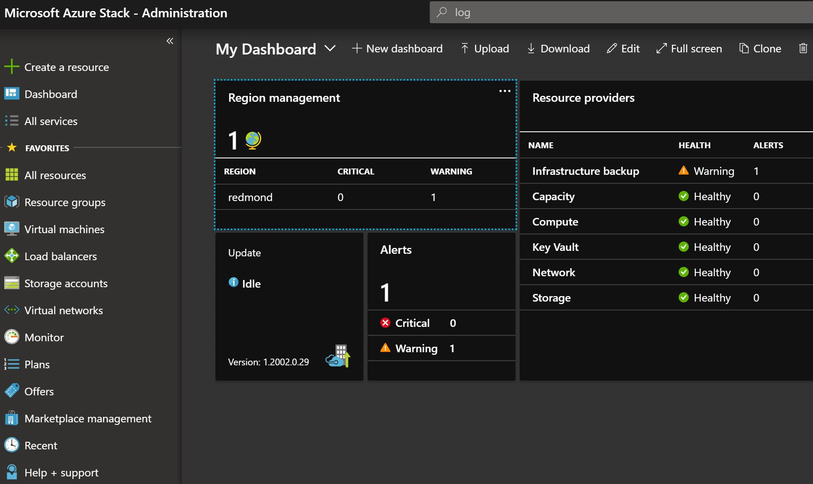Expand All services in left sidebar
Viewport: 813px width, 484px height.
coord(50,120)
